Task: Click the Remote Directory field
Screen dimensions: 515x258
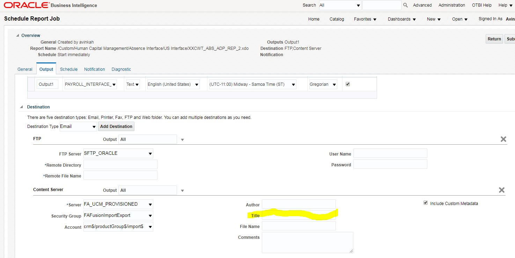Action: [x=120, y=165]
